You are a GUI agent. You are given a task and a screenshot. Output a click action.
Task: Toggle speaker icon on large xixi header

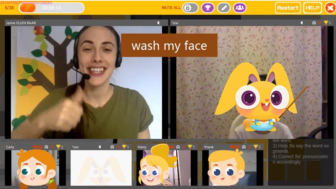(302, 23)
